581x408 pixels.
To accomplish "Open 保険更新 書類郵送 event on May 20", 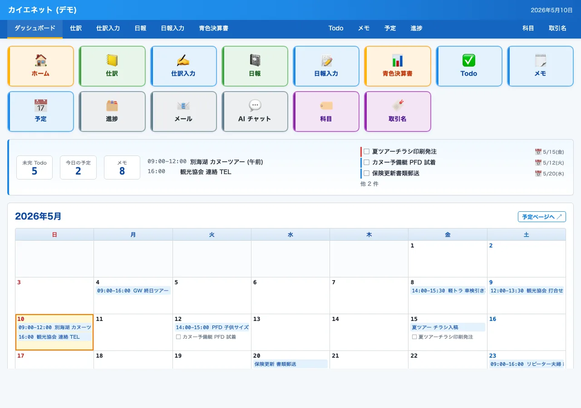I will coord(290,364).
